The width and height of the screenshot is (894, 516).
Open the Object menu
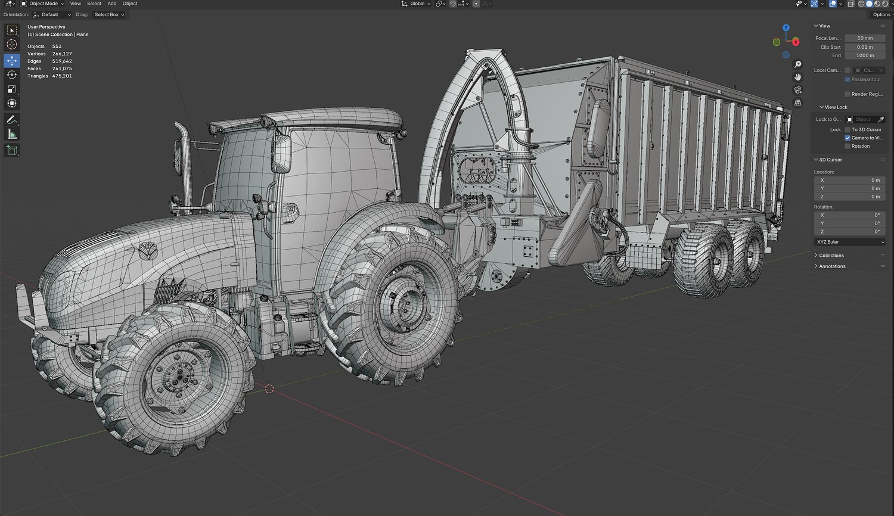coord(130,4)
